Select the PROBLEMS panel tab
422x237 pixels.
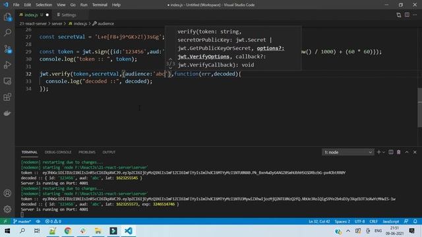point(87,152)
